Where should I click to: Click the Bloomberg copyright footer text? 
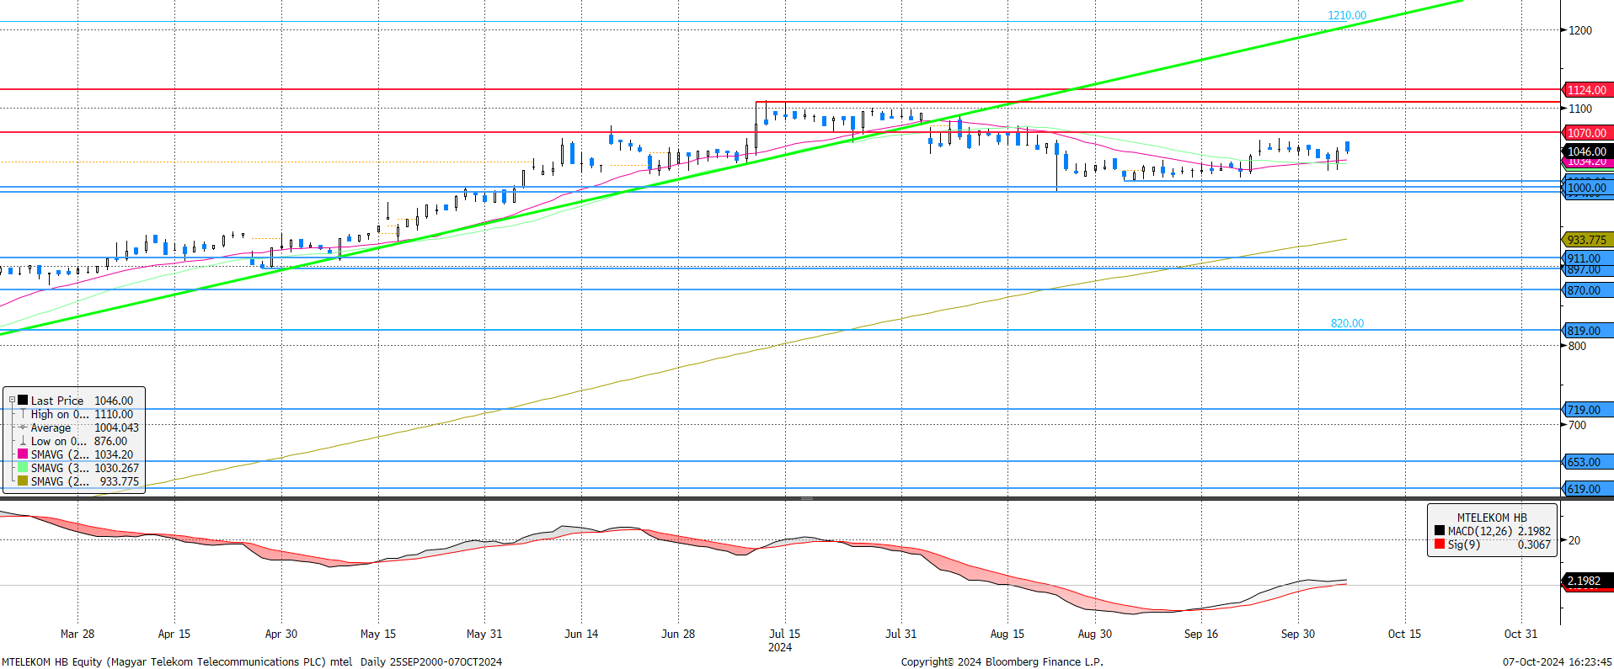[1002, 661]
